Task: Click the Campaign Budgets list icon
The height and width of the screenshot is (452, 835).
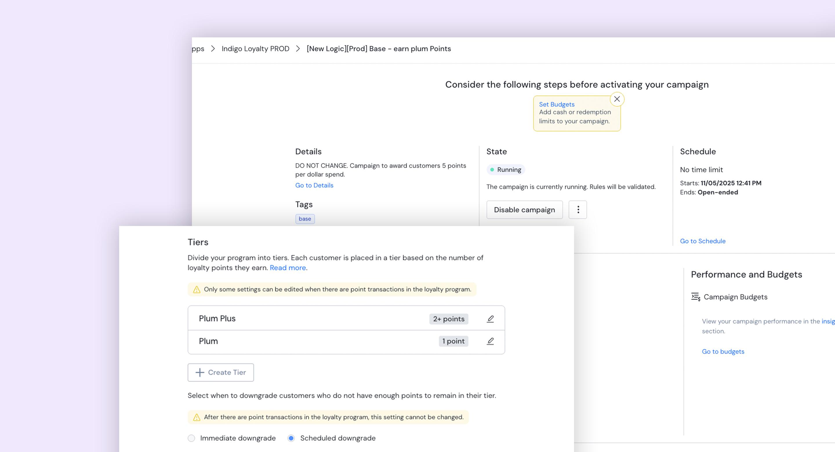Action: 695,297
